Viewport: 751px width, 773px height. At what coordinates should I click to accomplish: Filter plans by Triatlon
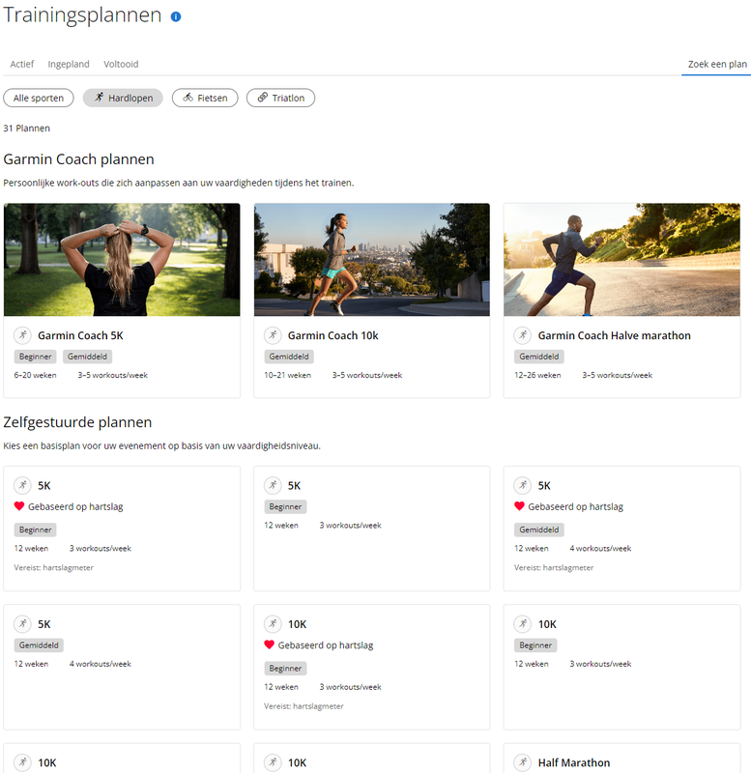(x=280, y=98)
